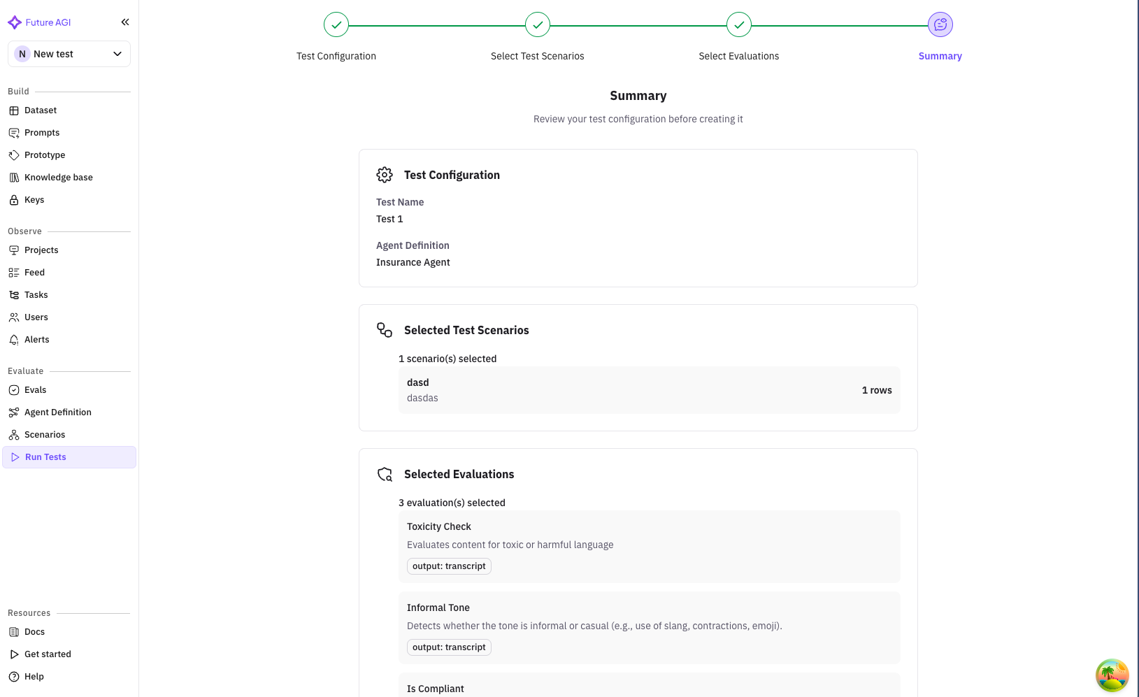Open the Scenarios sidebar item
Viewport: 1139px width, 697px height.
[45, 435]
